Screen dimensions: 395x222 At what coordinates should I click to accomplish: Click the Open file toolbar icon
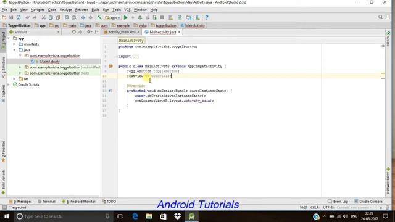pos(4,17)
